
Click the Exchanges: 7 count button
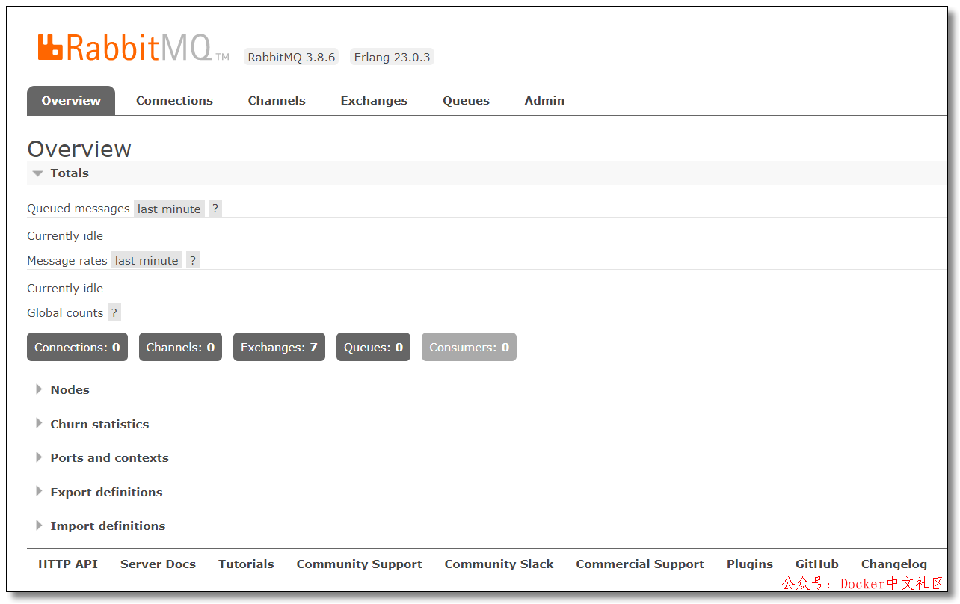click(279, 347)
